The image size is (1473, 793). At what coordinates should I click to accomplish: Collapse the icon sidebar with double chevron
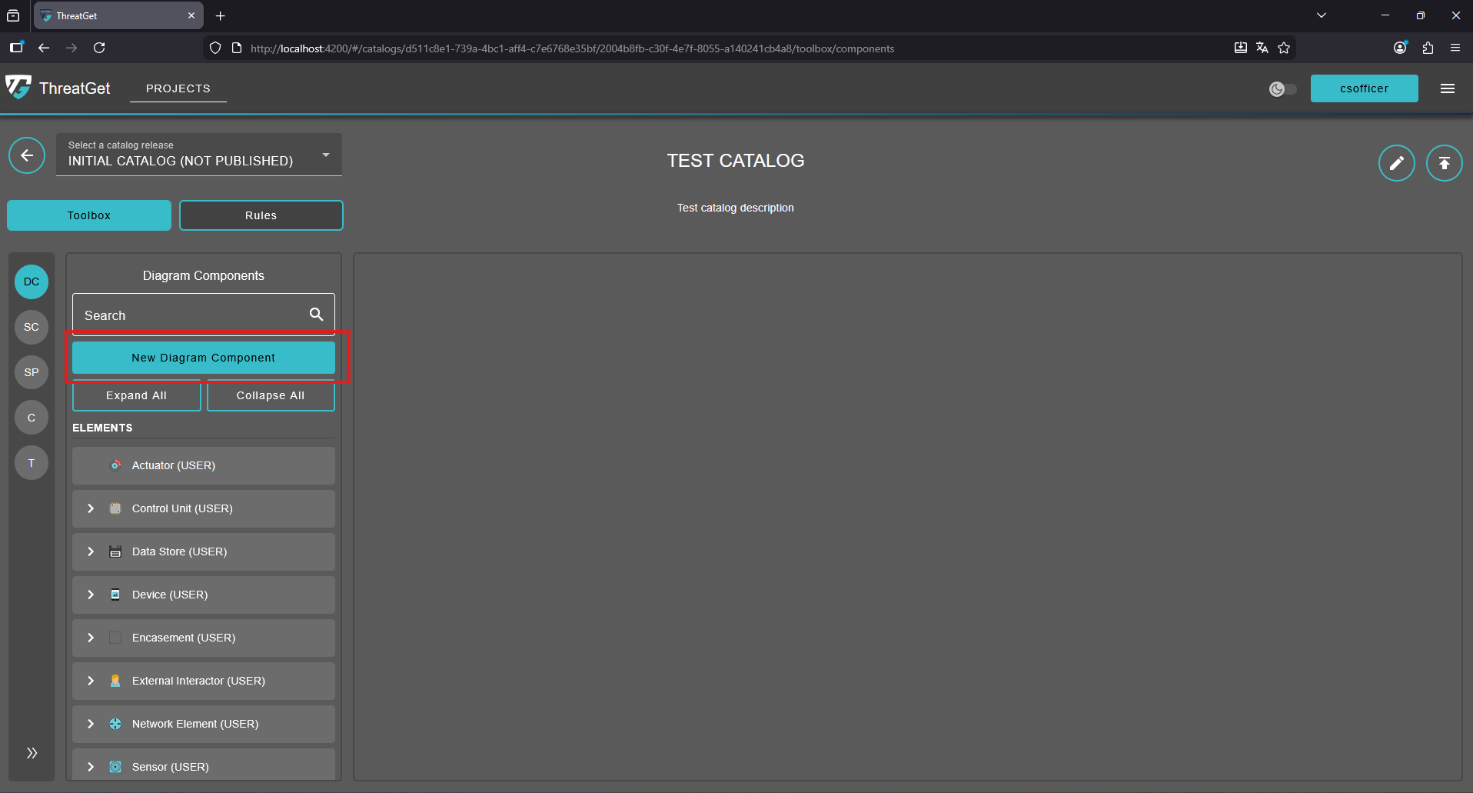[31, 752]
